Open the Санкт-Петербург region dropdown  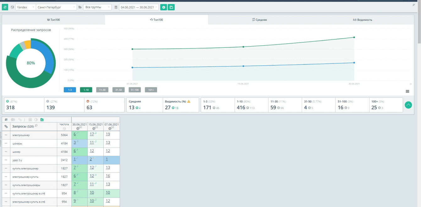(x=56, y=7)
